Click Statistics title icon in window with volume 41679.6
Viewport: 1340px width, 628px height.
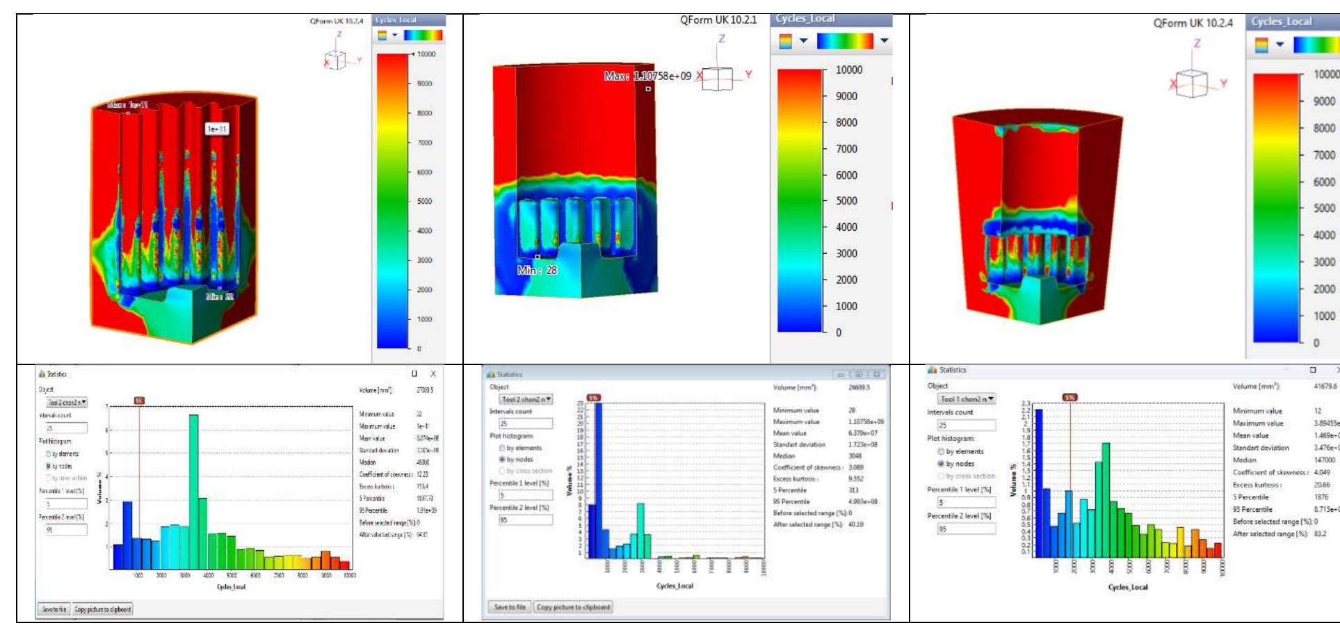pos(932,370)
